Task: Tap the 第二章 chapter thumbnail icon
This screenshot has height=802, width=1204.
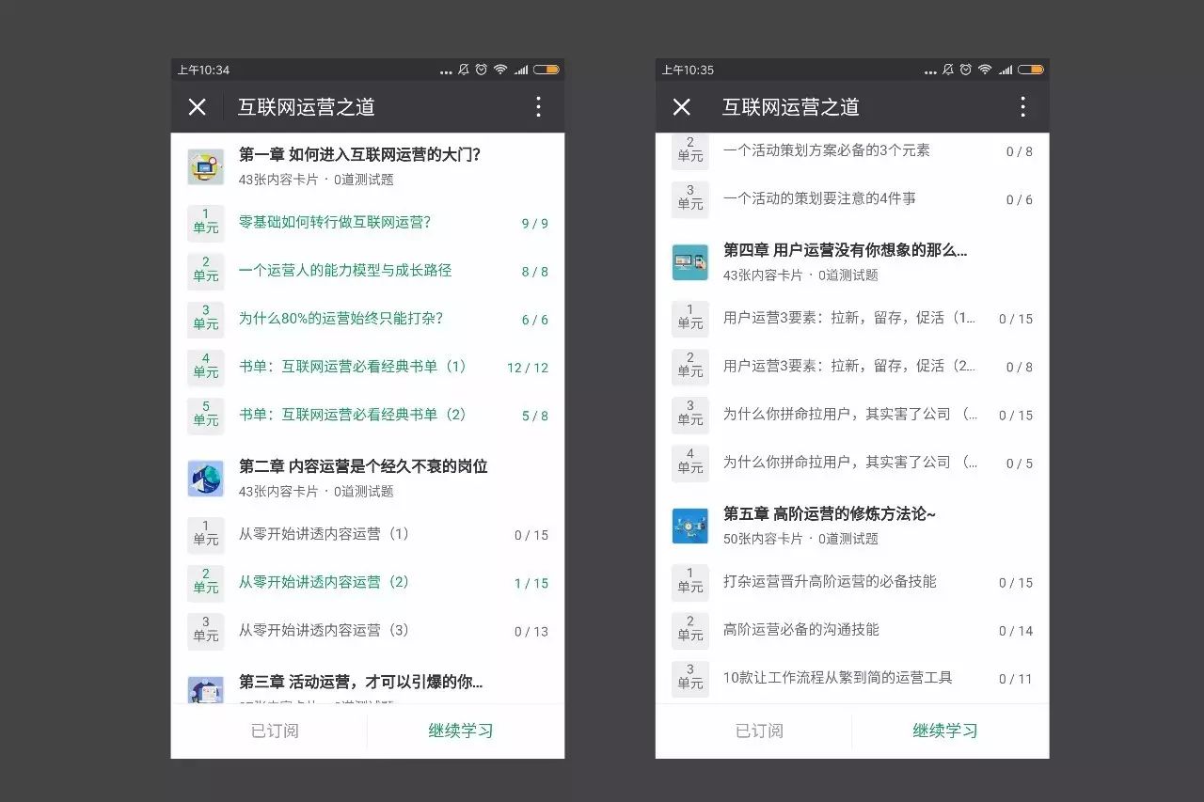Action: click(x=206, y=479)
